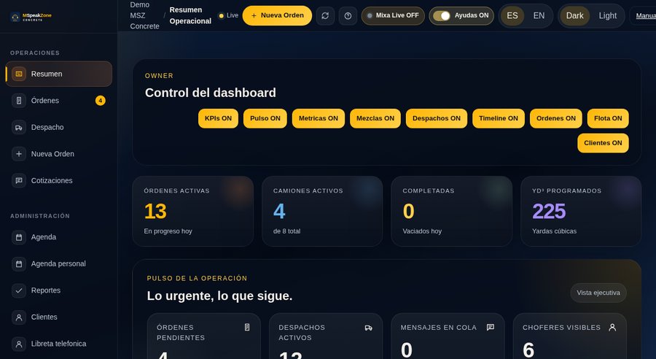Open Cotizaciones from sidebar

coord(59,180)
